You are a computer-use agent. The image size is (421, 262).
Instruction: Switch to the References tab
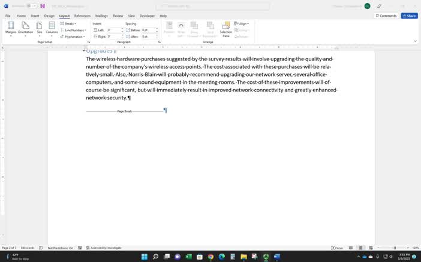82,16
